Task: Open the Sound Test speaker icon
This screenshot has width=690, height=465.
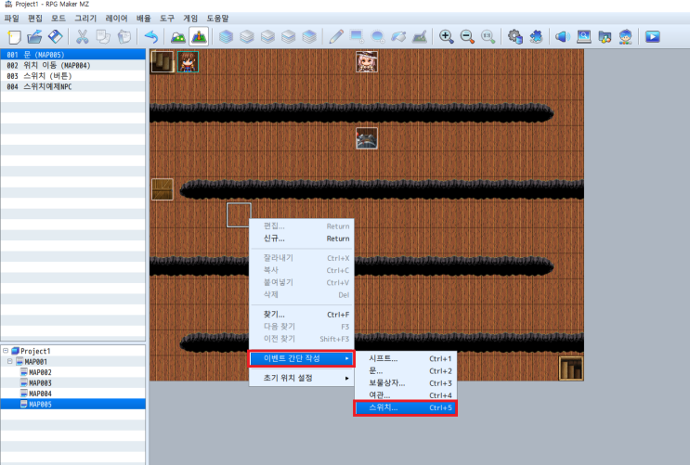Action: [x=563, y=37]
